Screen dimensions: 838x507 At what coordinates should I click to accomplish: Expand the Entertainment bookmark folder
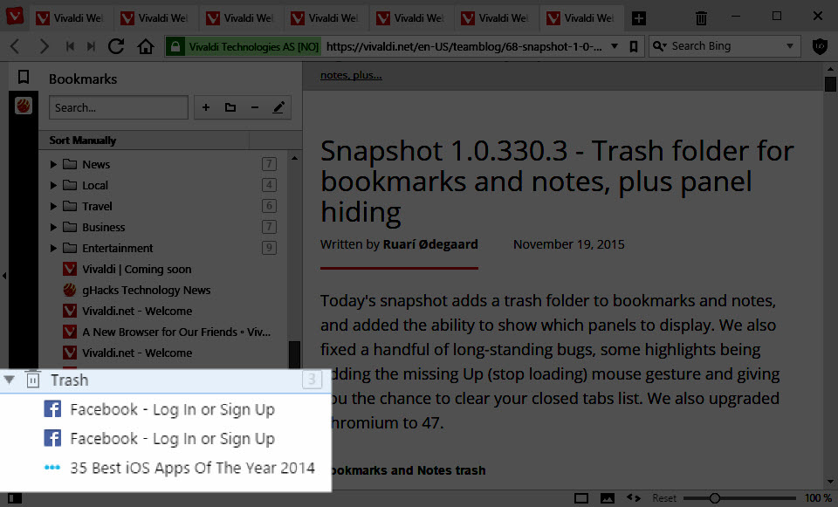point(53,247)
